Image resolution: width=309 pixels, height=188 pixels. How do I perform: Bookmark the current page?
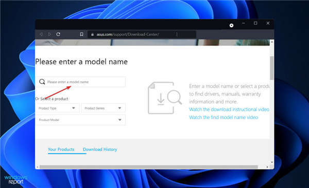(x=81, y=34)
